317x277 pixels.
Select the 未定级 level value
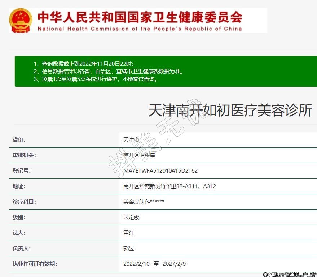point(131,217)
